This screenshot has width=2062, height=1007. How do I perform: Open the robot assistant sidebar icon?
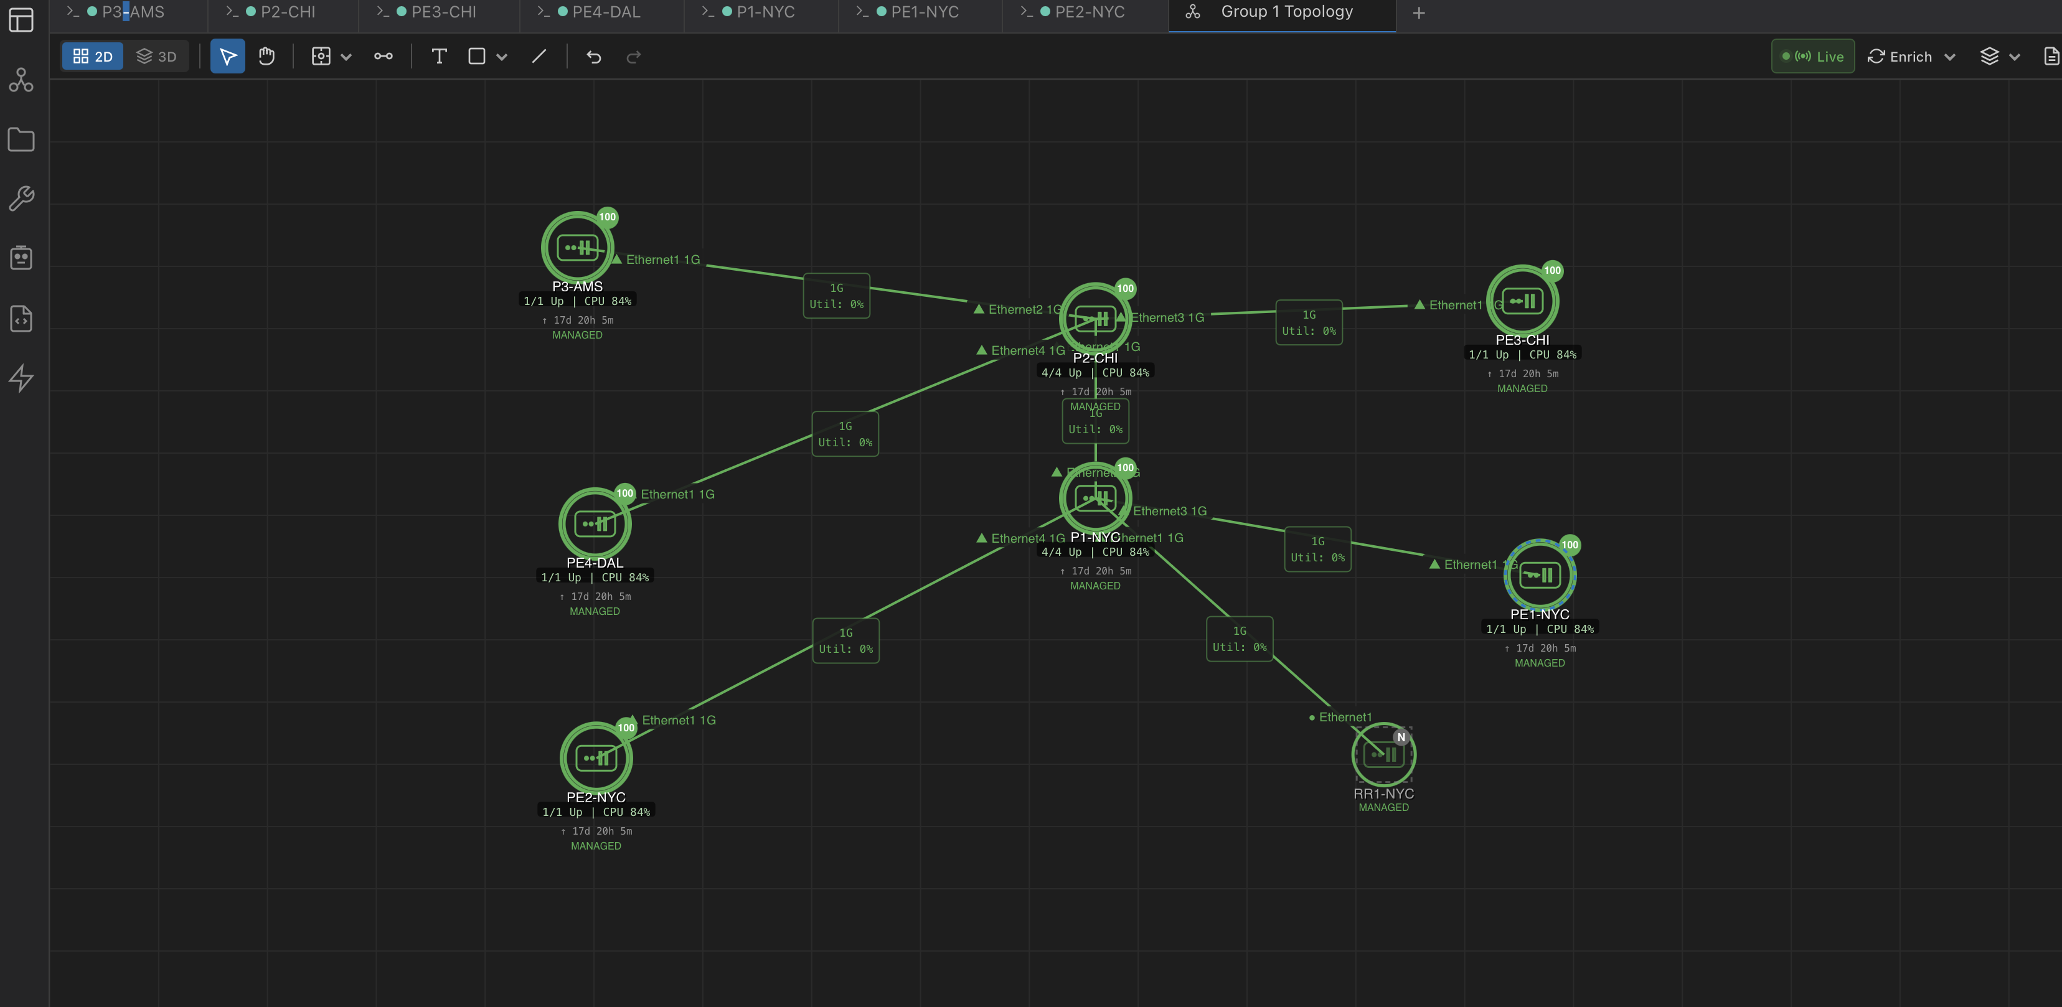point(22,257)
